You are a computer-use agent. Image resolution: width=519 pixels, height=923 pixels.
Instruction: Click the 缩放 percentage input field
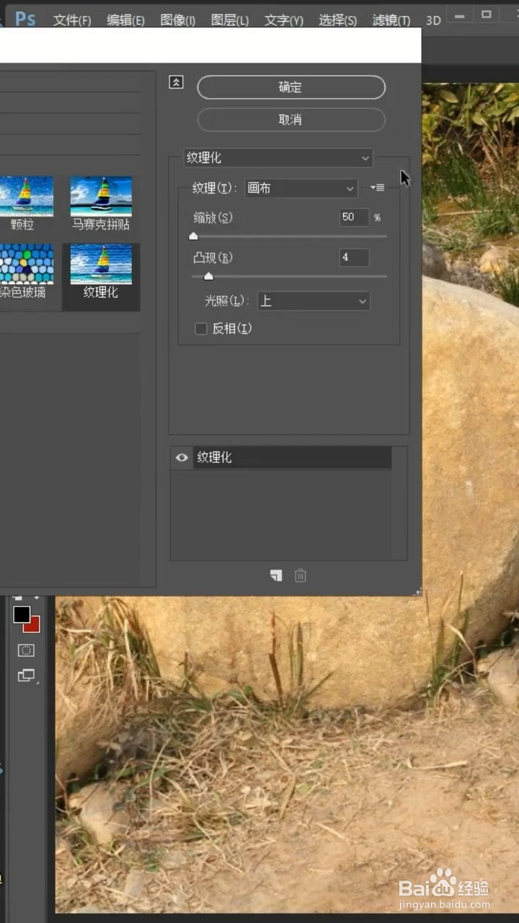click(x=354, y=217)
